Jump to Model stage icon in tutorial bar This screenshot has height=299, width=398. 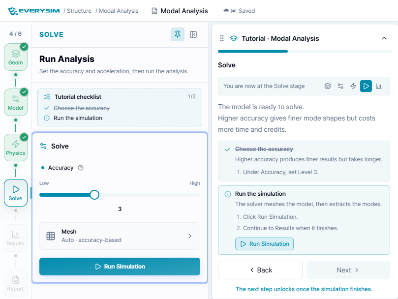coord(340,86)
